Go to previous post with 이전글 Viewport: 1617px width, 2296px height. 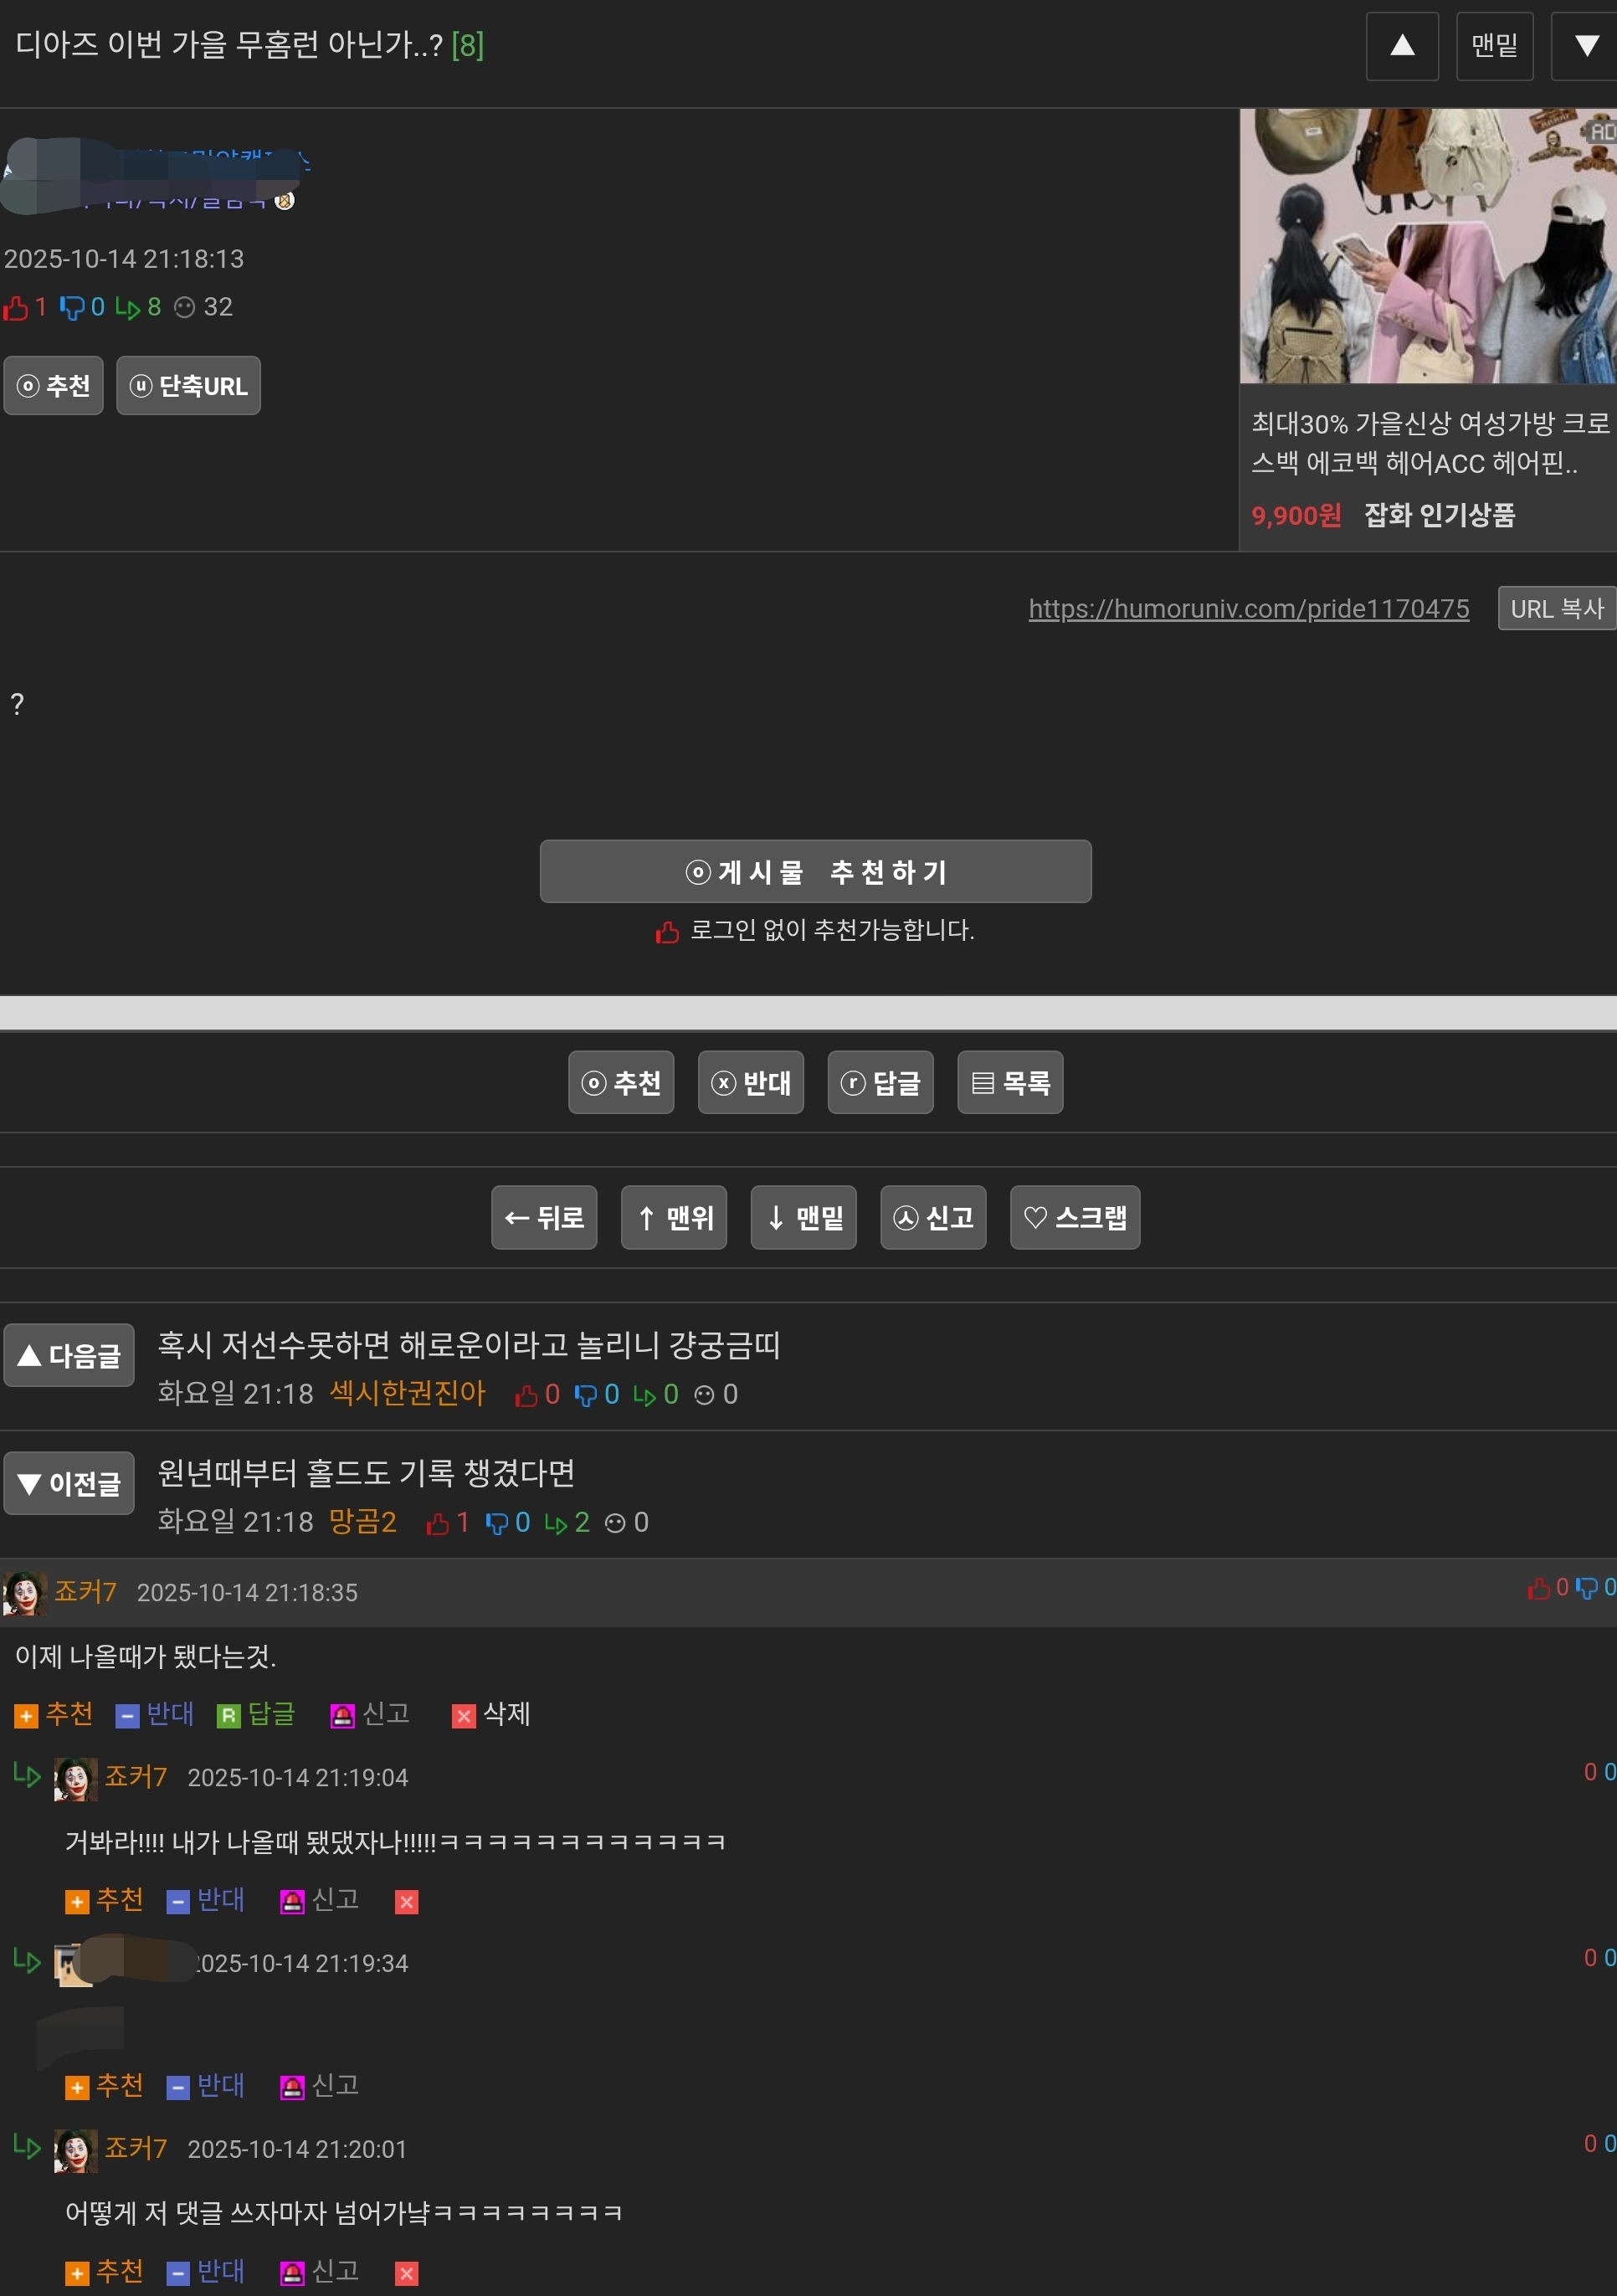(69, 1483)
